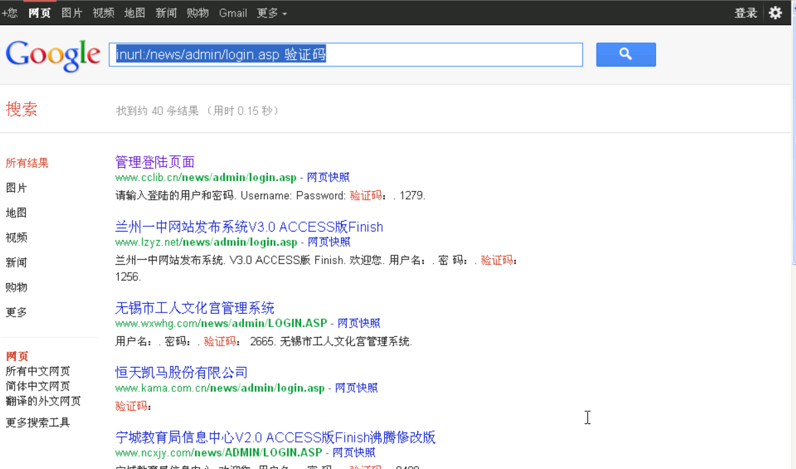Viewport: 796px width, 469px height.
Task: Click the www.lzyz.net green URL
Action: pyautogui.click(x=206, y=242)
